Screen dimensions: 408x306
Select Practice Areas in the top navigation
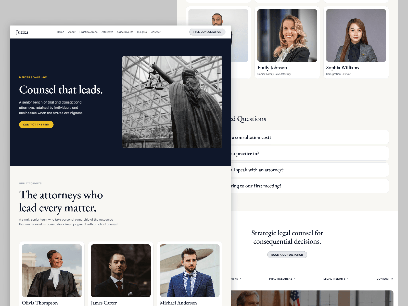tap(88, 32)
